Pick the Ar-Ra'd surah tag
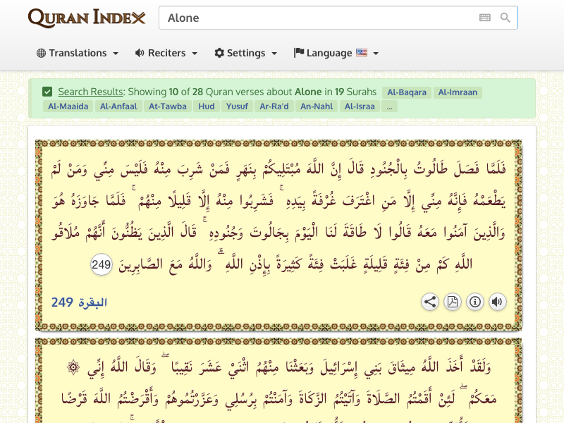This screenshot has height=423, width=564. click(274, 106)
